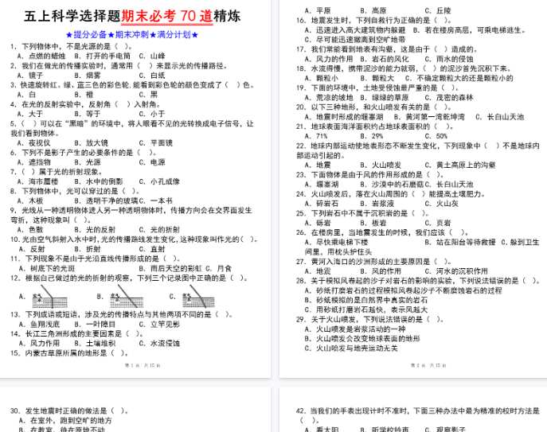Select option "C. 雨水的侵蚀" in question 17

[448, 60]
